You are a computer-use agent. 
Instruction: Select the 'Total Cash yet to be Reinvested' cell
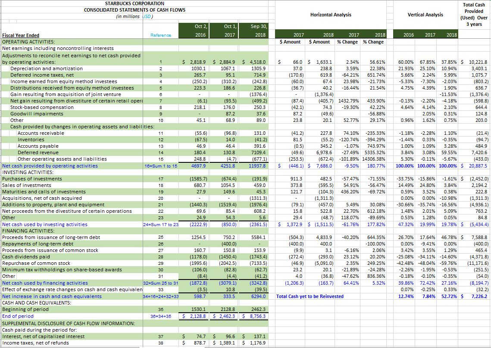[x=310, y=296]
